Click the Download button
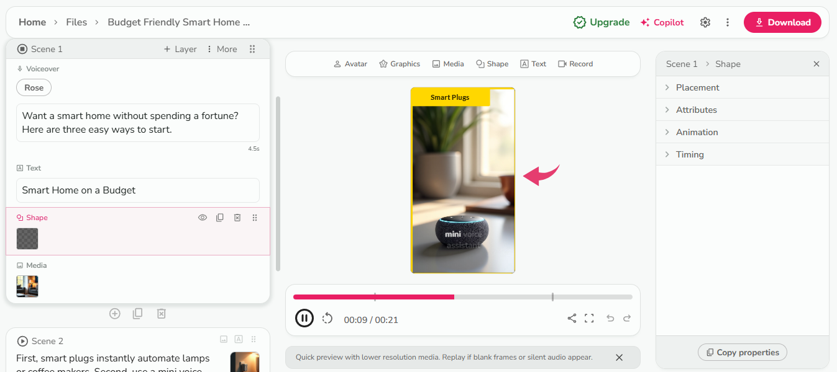 782,22
